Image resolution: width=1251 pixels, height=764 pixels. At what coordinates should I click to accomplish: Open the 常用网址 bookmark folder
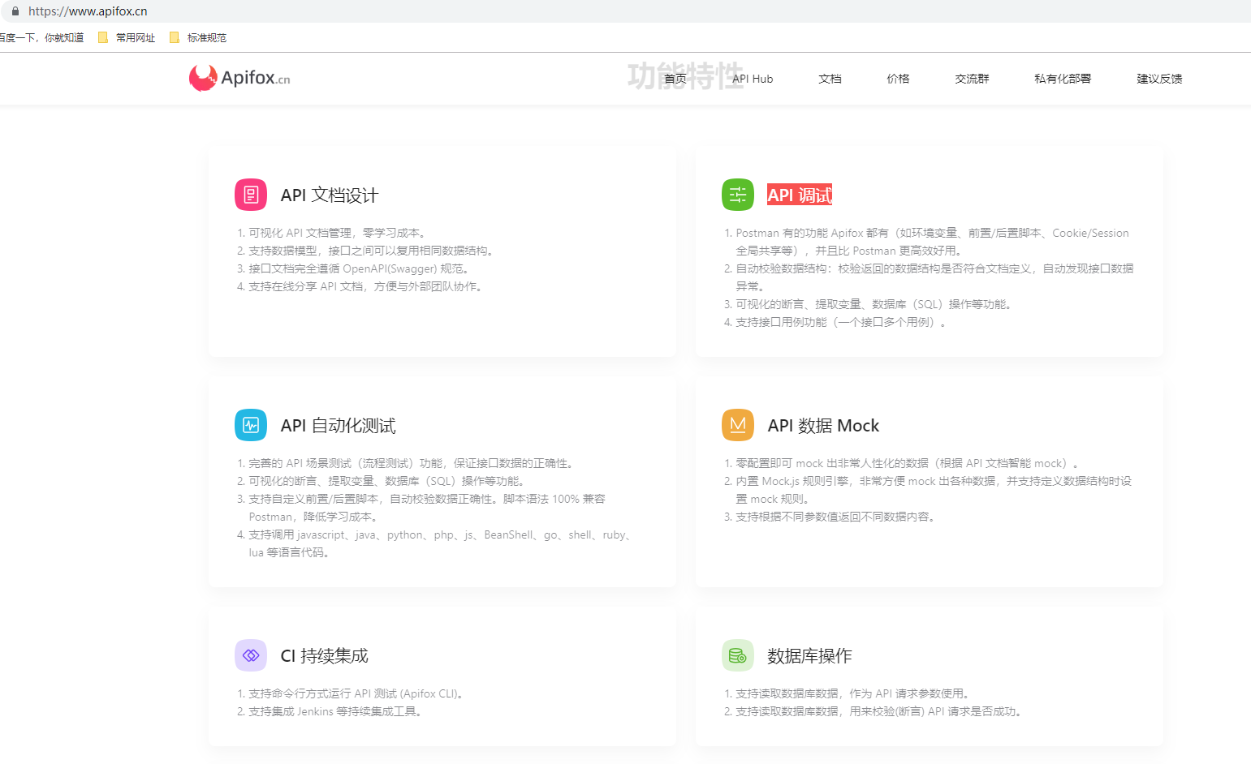point(126,37)
